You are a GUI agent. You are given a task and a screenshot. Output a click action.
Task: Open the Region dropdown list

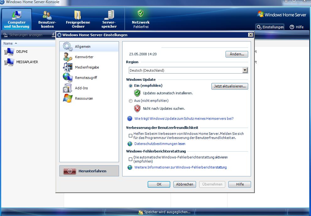point(188,70)
